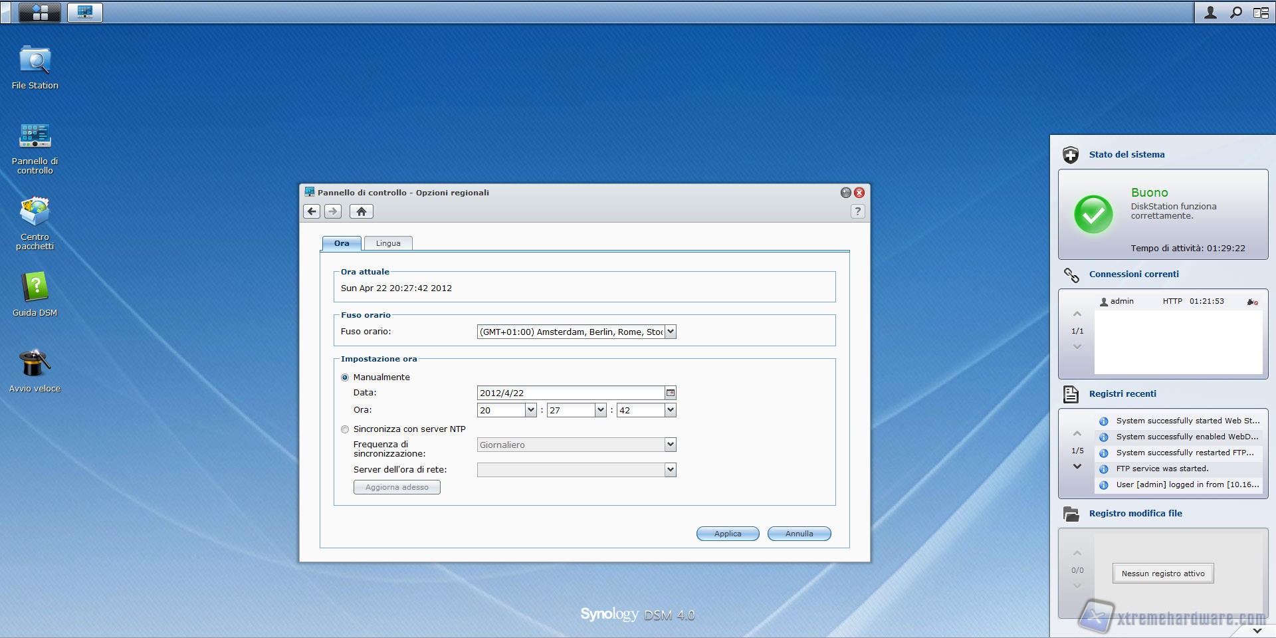Image resolution: width=1276 pixels, height=638 pixels.
Task: Switch to the Lingua tab
Action: tap(388, 243)
